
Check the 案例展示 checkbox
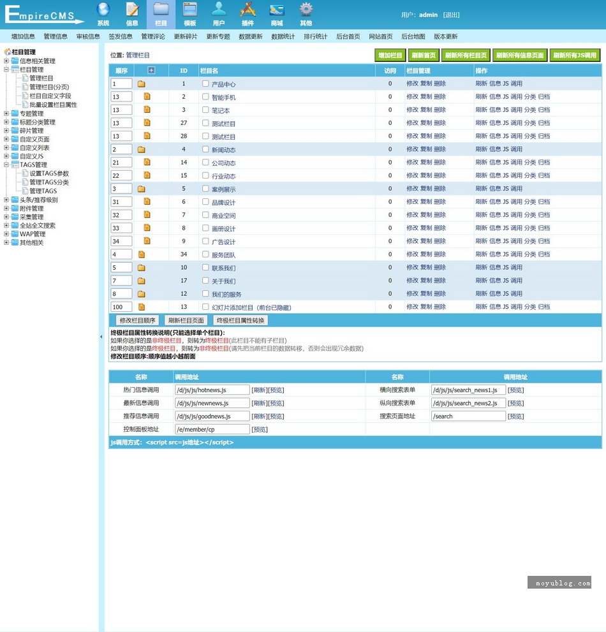pyautogui.click(x=205, y=189)
